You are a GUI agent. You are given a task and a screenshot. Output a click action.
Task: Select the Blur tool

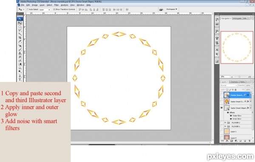(x=20, y=68)
